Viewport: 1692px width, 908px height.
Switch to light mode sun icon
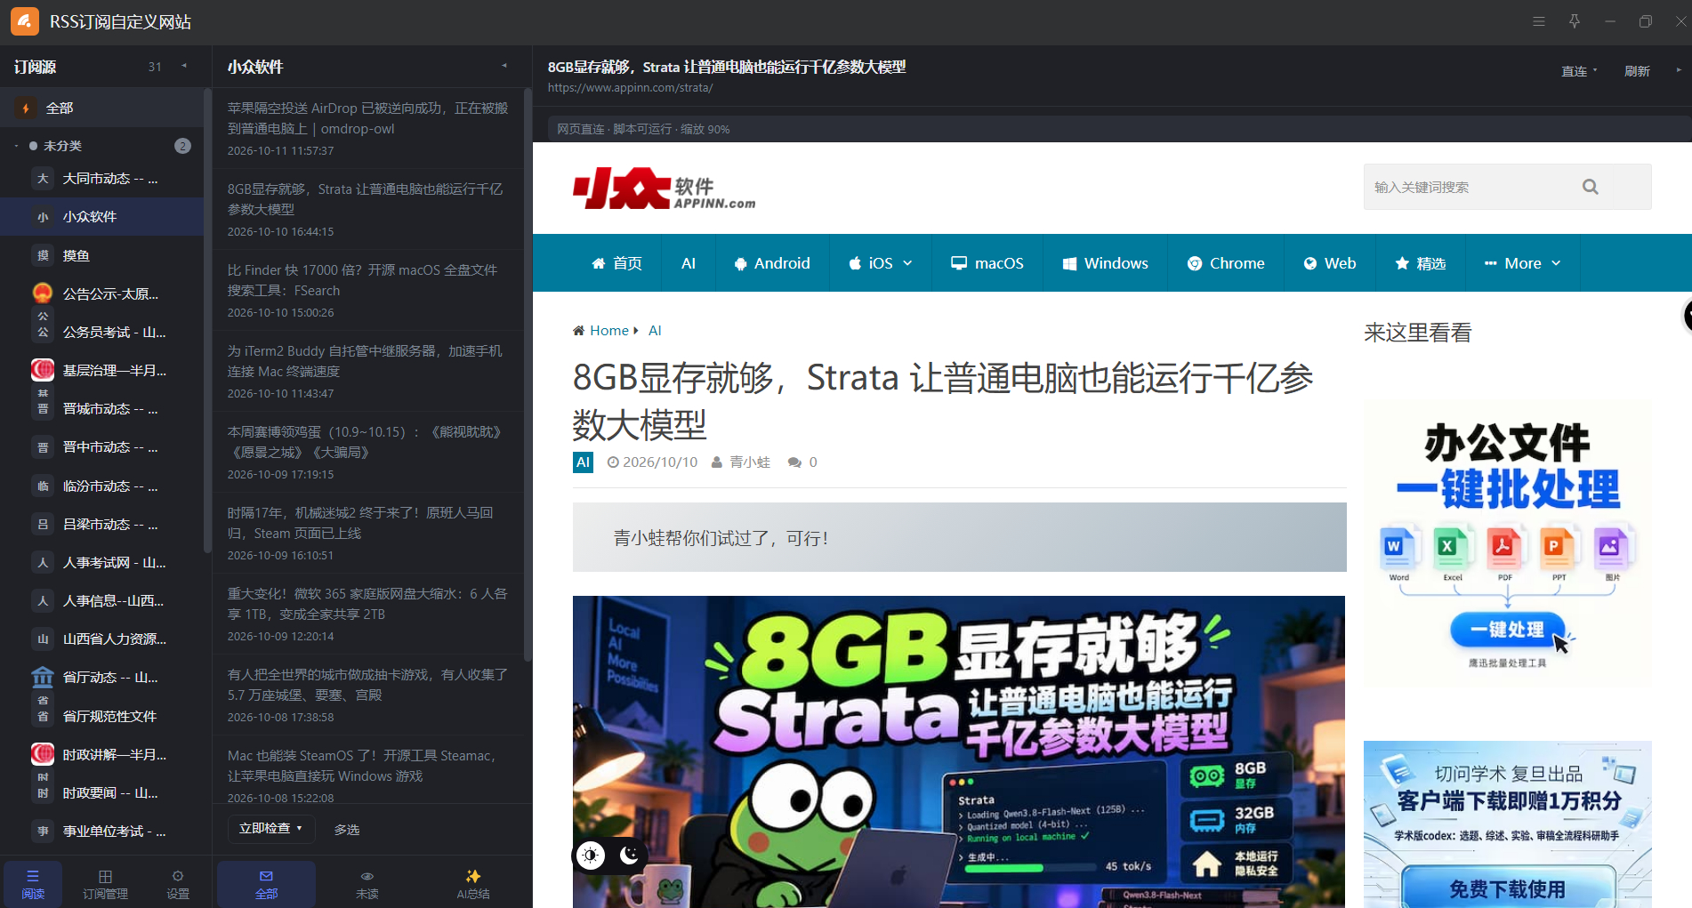590,856
